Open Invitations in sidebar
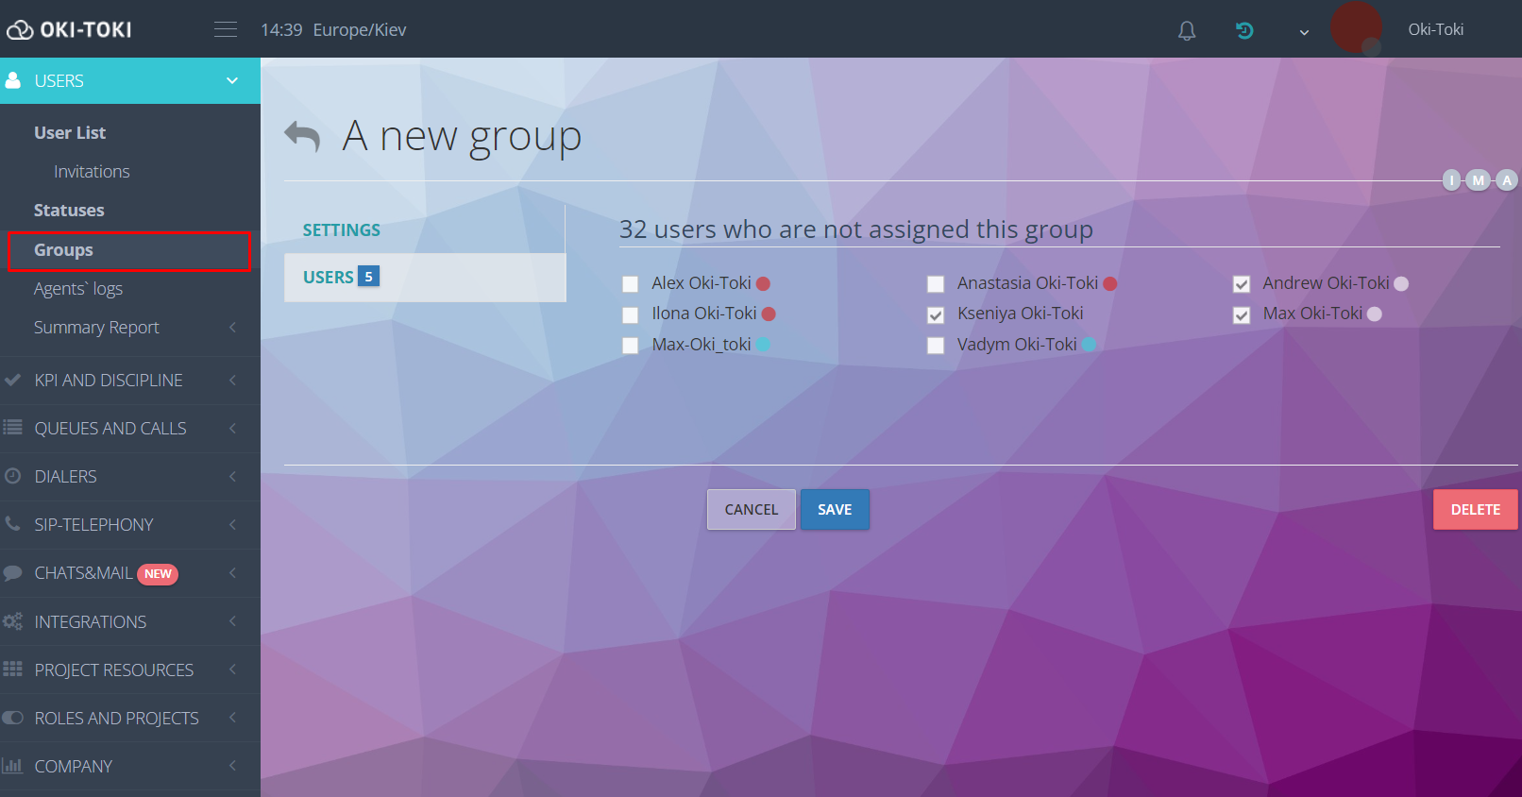 92,172
